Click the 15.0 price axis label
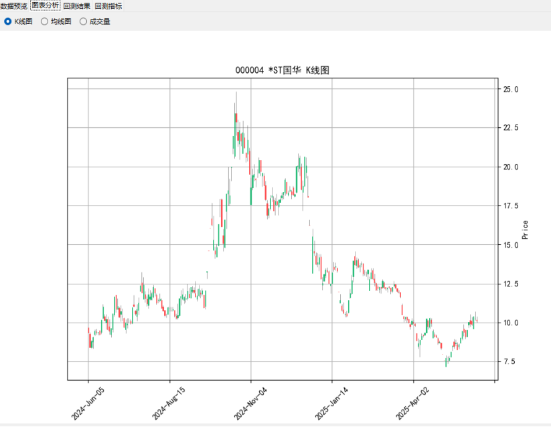This screenshot has width=551, height=427. click(511, 245)
